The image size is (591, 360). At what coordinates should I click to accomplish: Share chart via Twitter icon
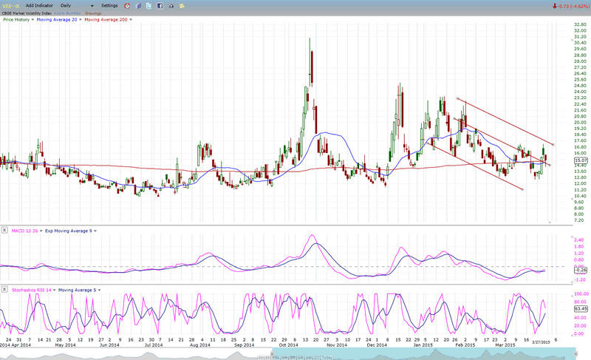(x=148, y=6)
